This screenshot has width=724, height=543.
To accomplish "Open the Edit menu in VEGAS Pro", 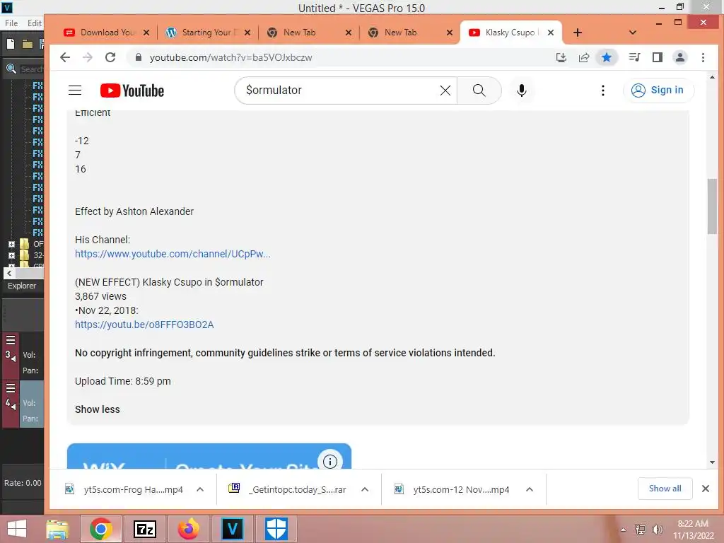I will tap(34, 23).
